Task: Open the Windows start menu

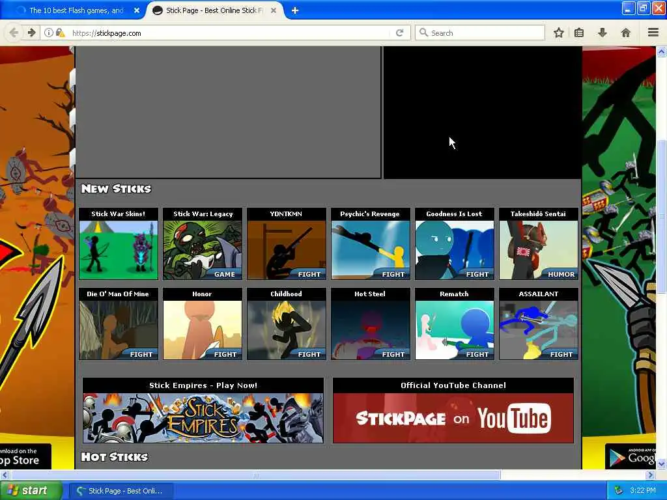Action: 31,491
